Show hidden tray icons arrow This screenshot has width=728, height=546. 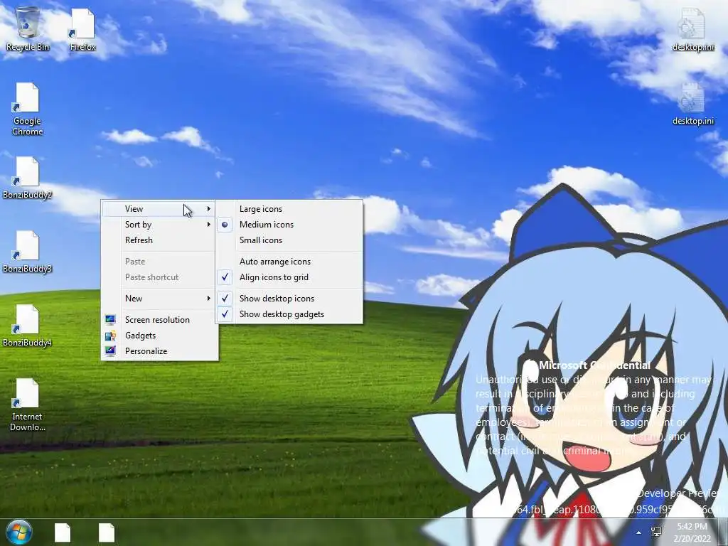point(639,532)
